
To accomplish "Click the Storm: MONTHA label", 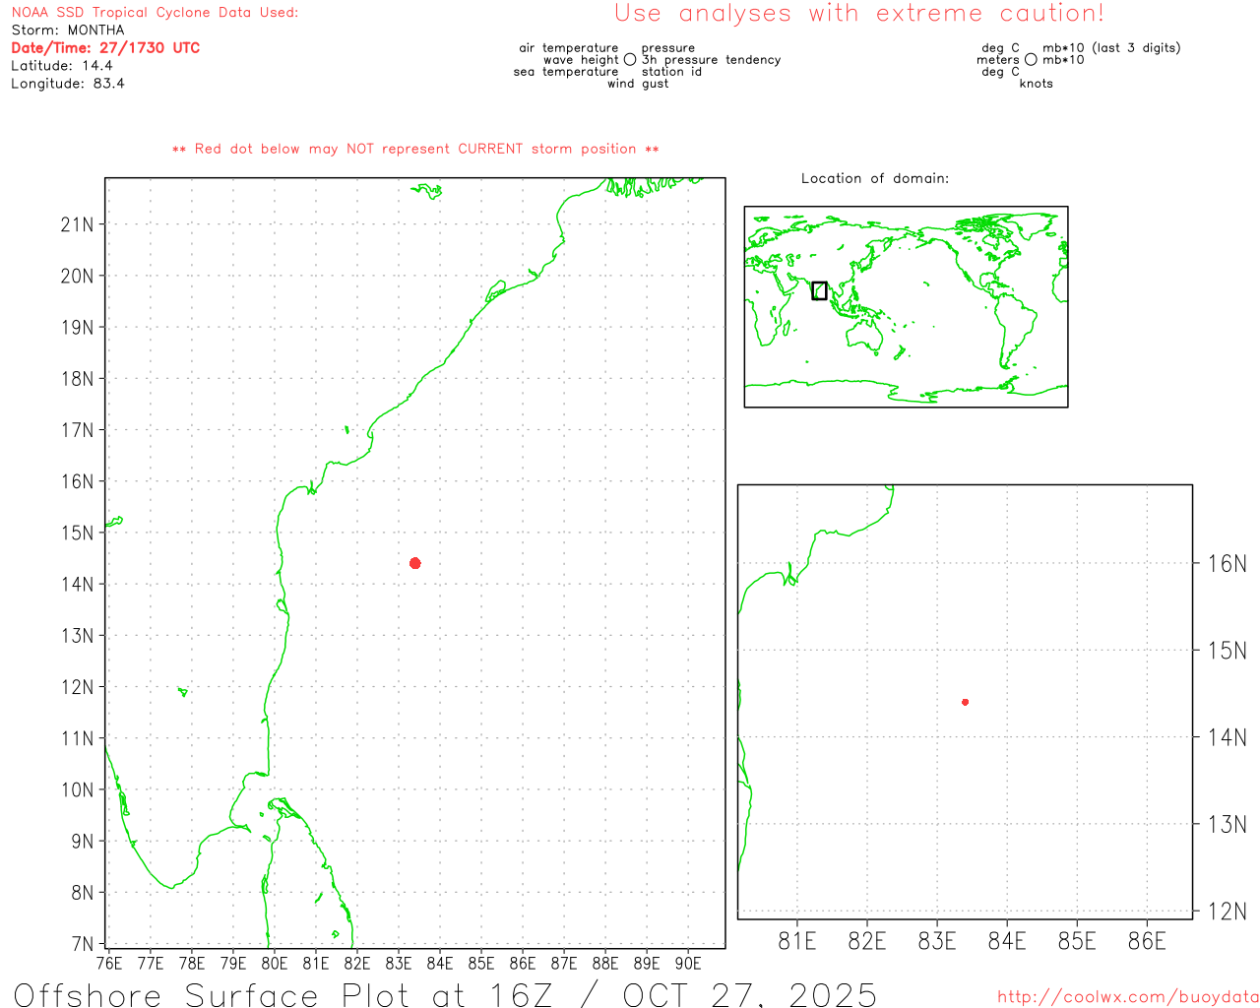I will click(x=68, y=31).
